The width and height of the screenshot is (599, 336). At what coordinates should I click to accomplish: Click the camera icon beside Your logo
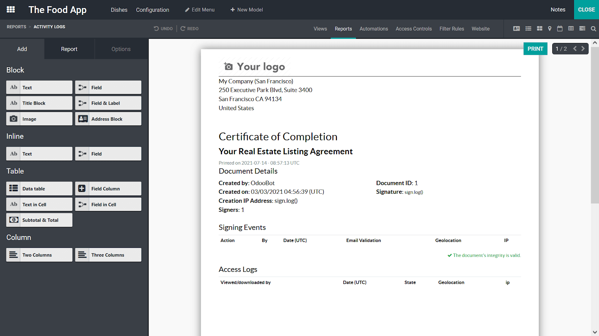pyautogui.click(x=228, y=66)
